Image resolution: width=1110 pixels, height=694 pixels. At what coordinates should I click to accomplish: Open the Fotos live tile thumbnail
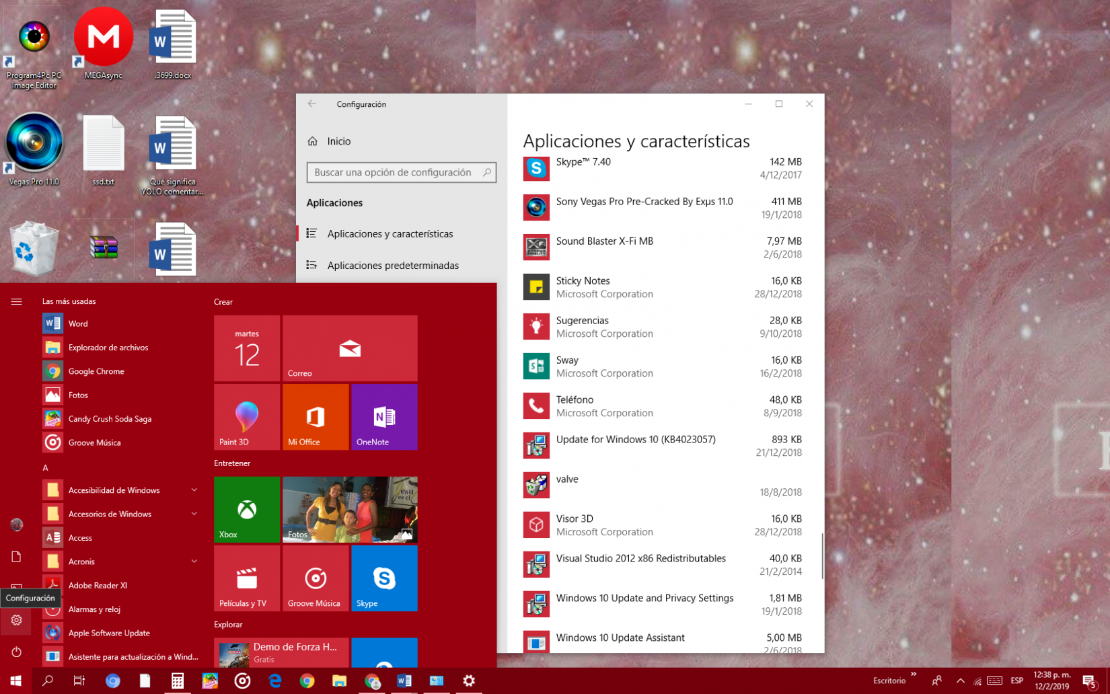click(350, 510)
